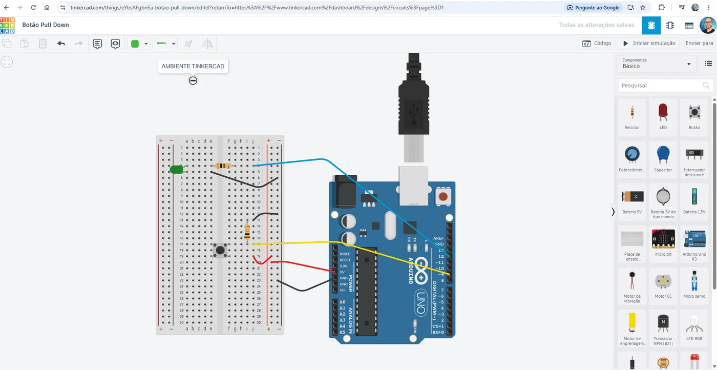717x370 pixels.
Task: Select the LED component
Action: point(663,117)
